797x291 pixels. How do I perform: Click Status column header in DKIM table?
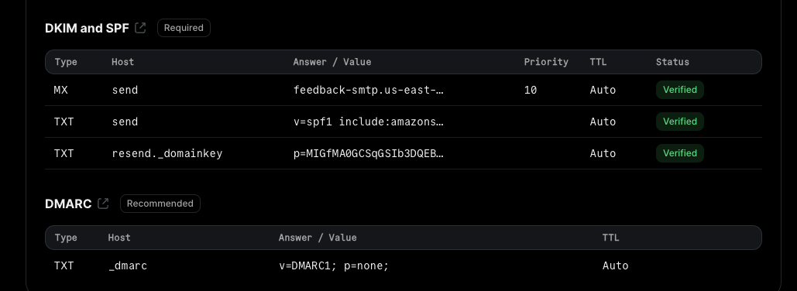click(672, 62)
